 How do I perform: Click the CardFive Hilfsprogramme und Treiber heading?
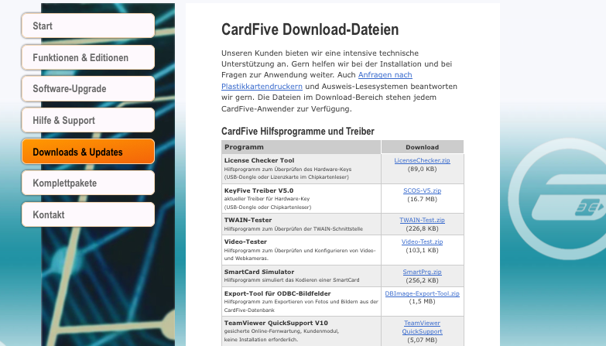tap(298, 131)
